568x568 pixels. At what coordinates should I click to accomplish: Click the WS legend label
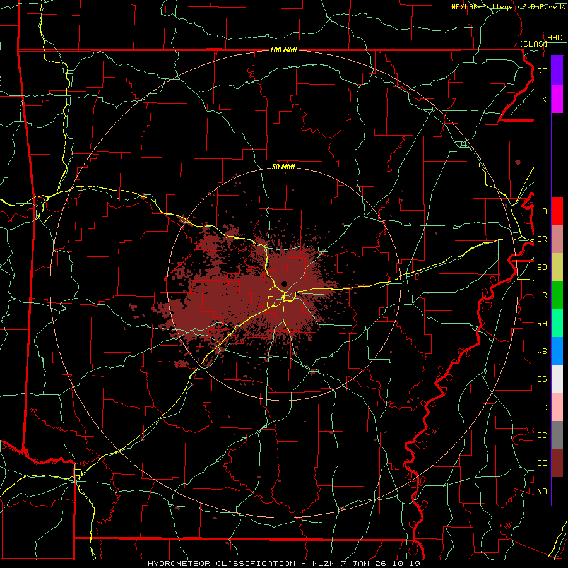[x=541, y=352]
